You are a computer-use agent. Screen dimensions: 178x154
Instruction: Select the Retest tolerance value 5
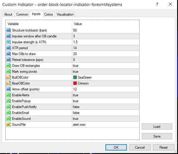click(x=74, y=60)
